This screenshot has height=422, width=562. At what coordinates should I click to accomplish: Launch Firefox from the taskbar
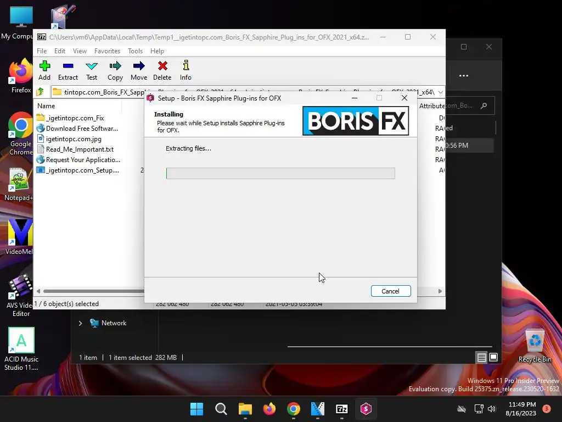point(269,409)
